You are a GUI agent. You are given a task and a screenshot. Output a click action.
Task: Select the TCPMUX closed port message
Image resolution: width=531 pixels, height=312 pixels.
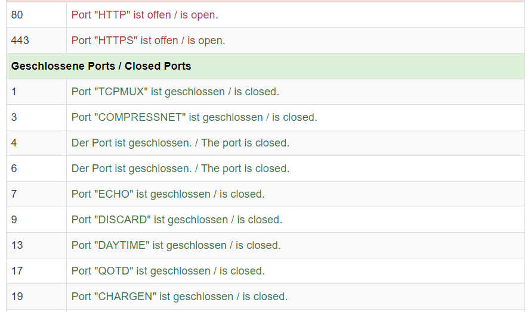(x=175, y=92)
